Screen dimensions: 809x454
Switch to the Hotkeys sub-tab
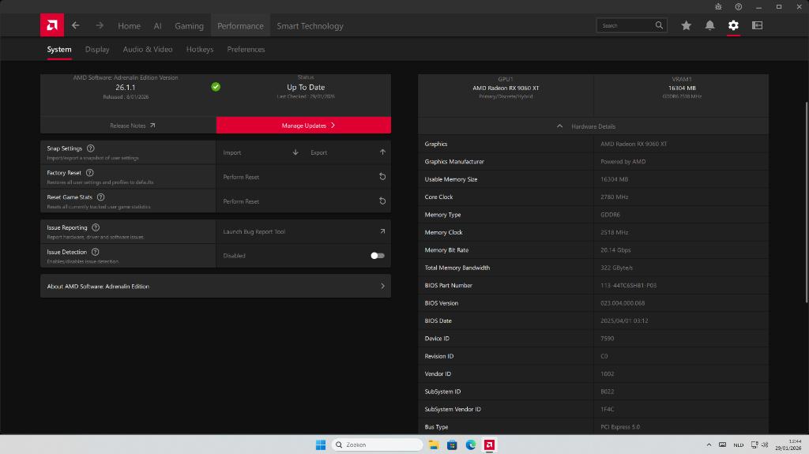200,50
